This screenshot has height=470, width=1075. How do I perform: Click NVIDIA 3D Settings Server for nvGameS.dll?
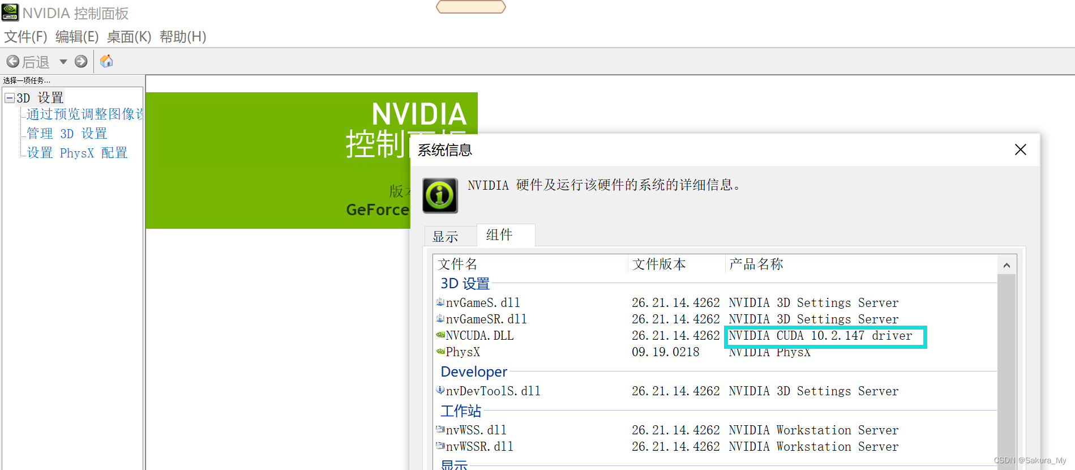tap(813, 302)
